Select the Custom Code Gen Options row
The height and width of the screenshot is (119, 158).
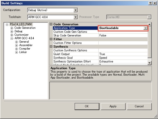coord(100,32)
